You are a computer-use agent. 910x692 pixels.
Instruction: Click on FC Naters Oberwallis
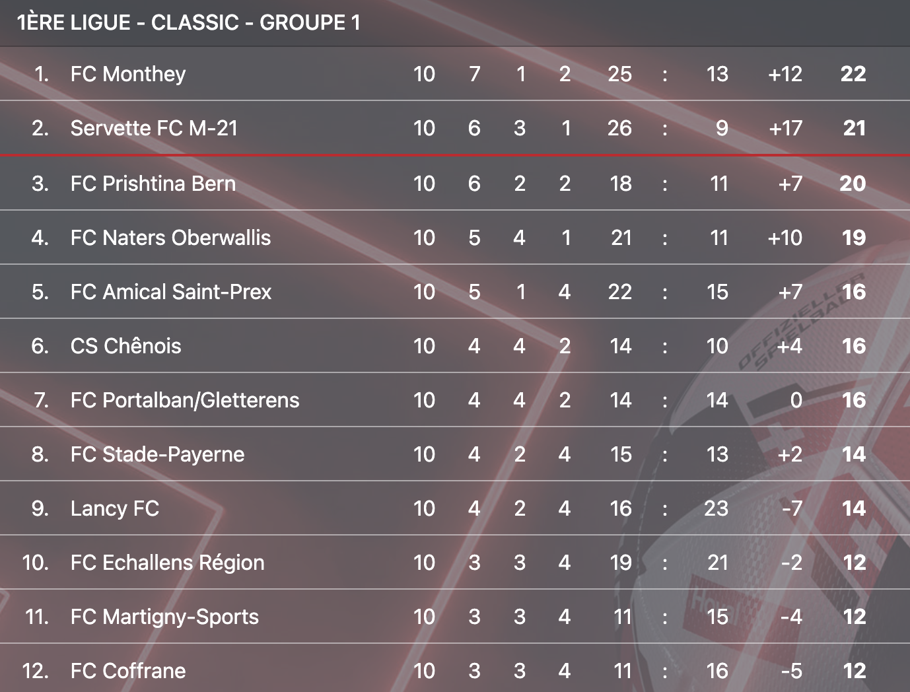coord(170,238)
